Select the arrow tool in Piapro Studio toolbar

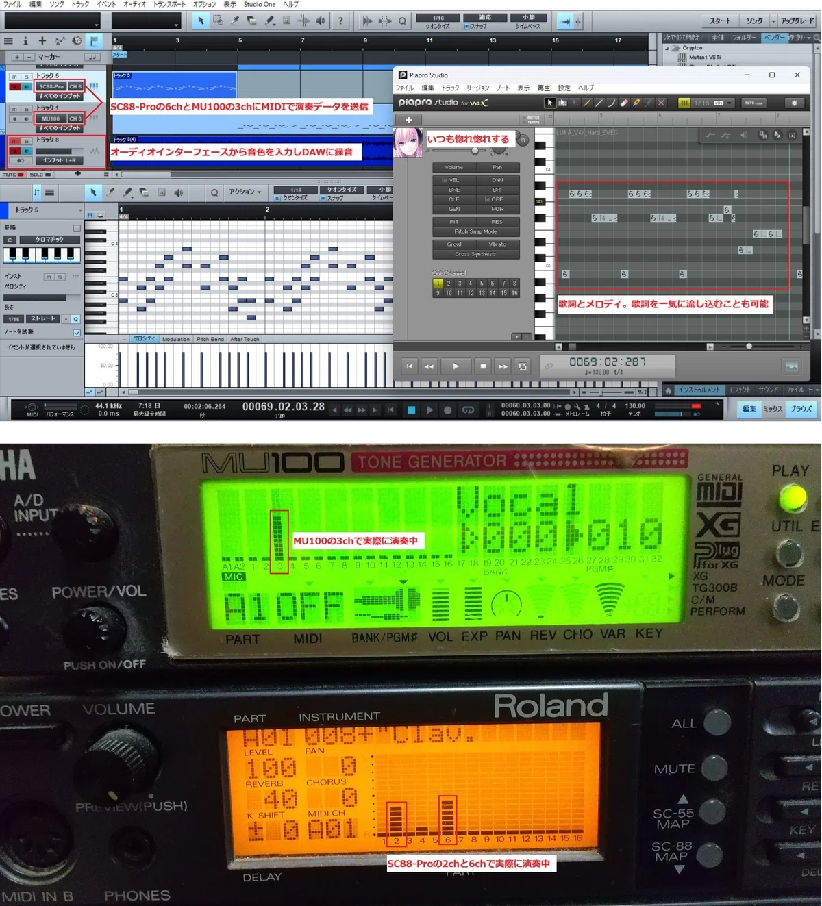click(549, 103)
